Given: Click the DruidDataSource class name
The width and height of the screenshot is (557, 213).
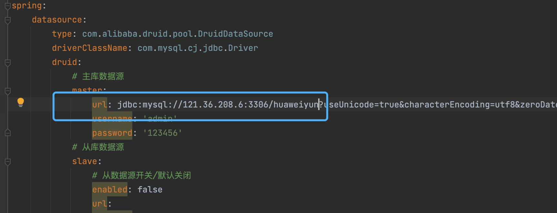Looking at the screenshot, I should 236,34.
